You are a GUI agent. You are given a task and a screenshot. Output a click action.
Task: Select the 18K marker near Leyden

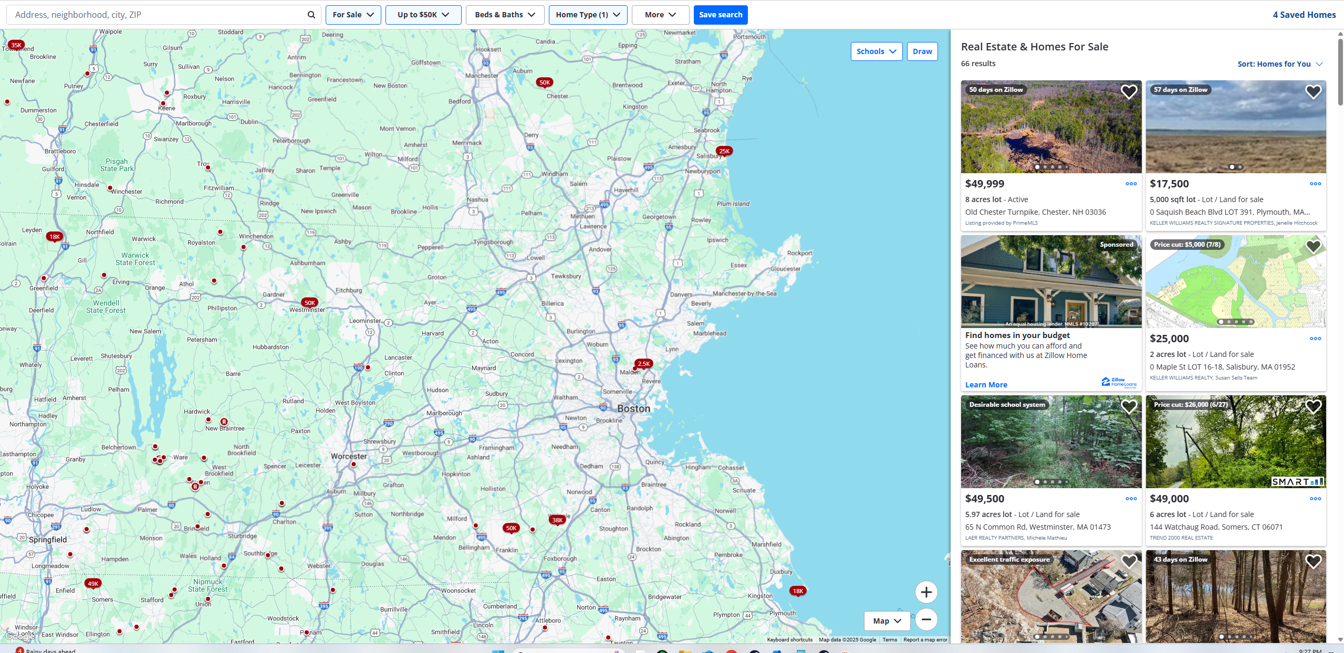[x=55, y=237]
